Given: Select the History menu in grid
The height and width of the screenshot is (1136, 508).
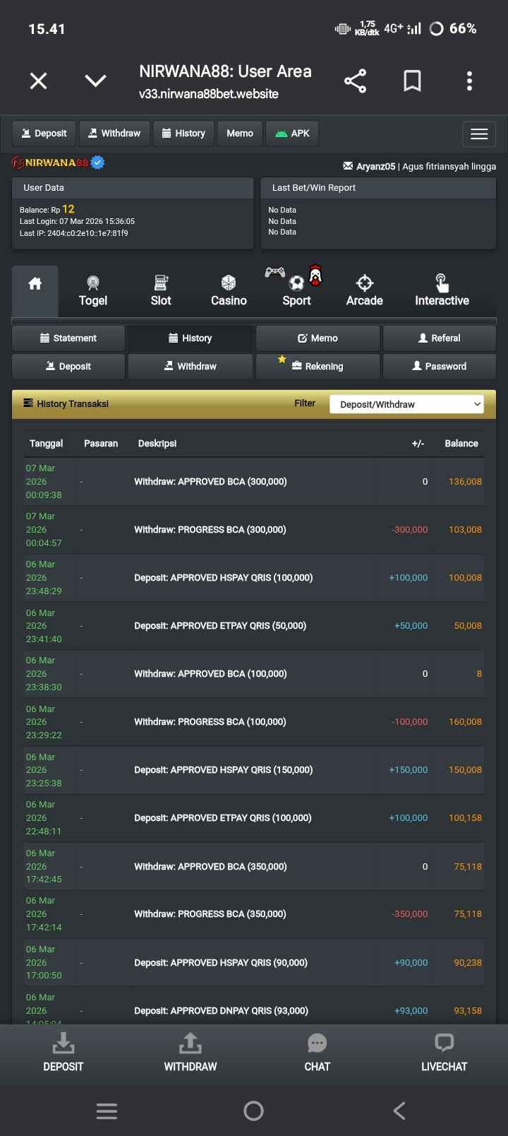Looking at the screenshot, I should [190, 338].
